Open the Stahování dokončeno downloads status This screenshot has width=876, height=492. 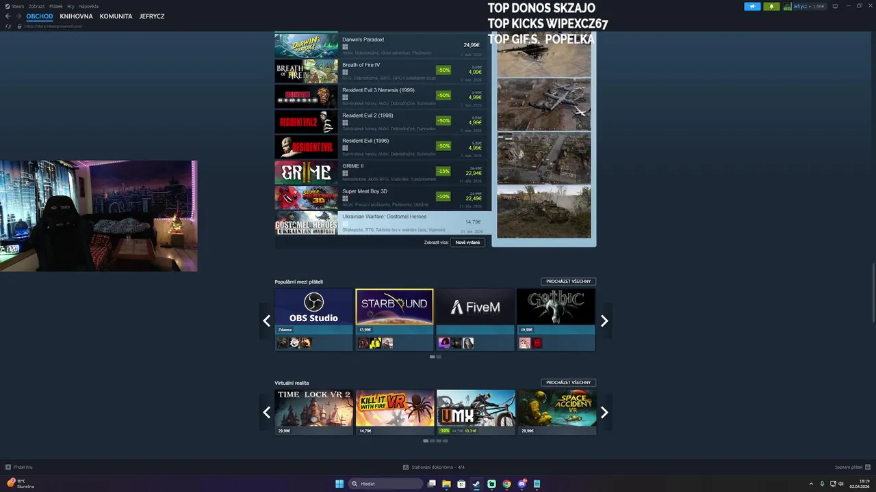[433, 467]
